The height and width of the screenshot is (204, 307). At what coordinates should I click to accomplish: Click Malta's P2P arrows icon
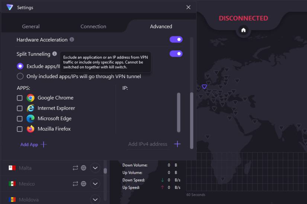click(75, 168)
